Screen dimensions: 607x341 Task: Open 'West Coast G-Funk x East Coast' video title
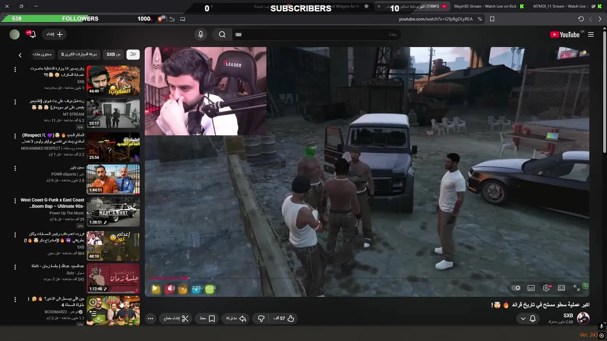point(53,203)
